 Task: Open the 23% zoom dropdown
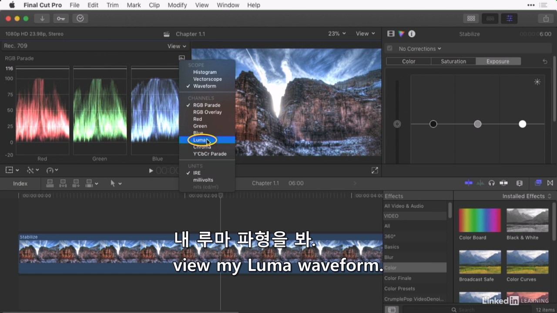click(x=337, y=33)
